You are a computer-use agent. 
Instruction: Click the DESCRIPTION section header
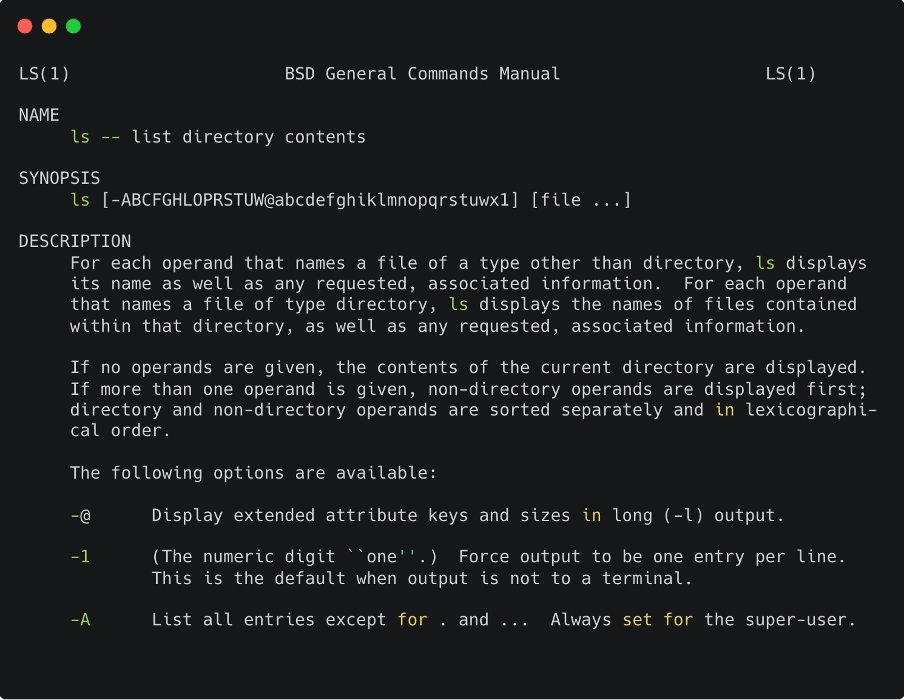tap(75, 241)
